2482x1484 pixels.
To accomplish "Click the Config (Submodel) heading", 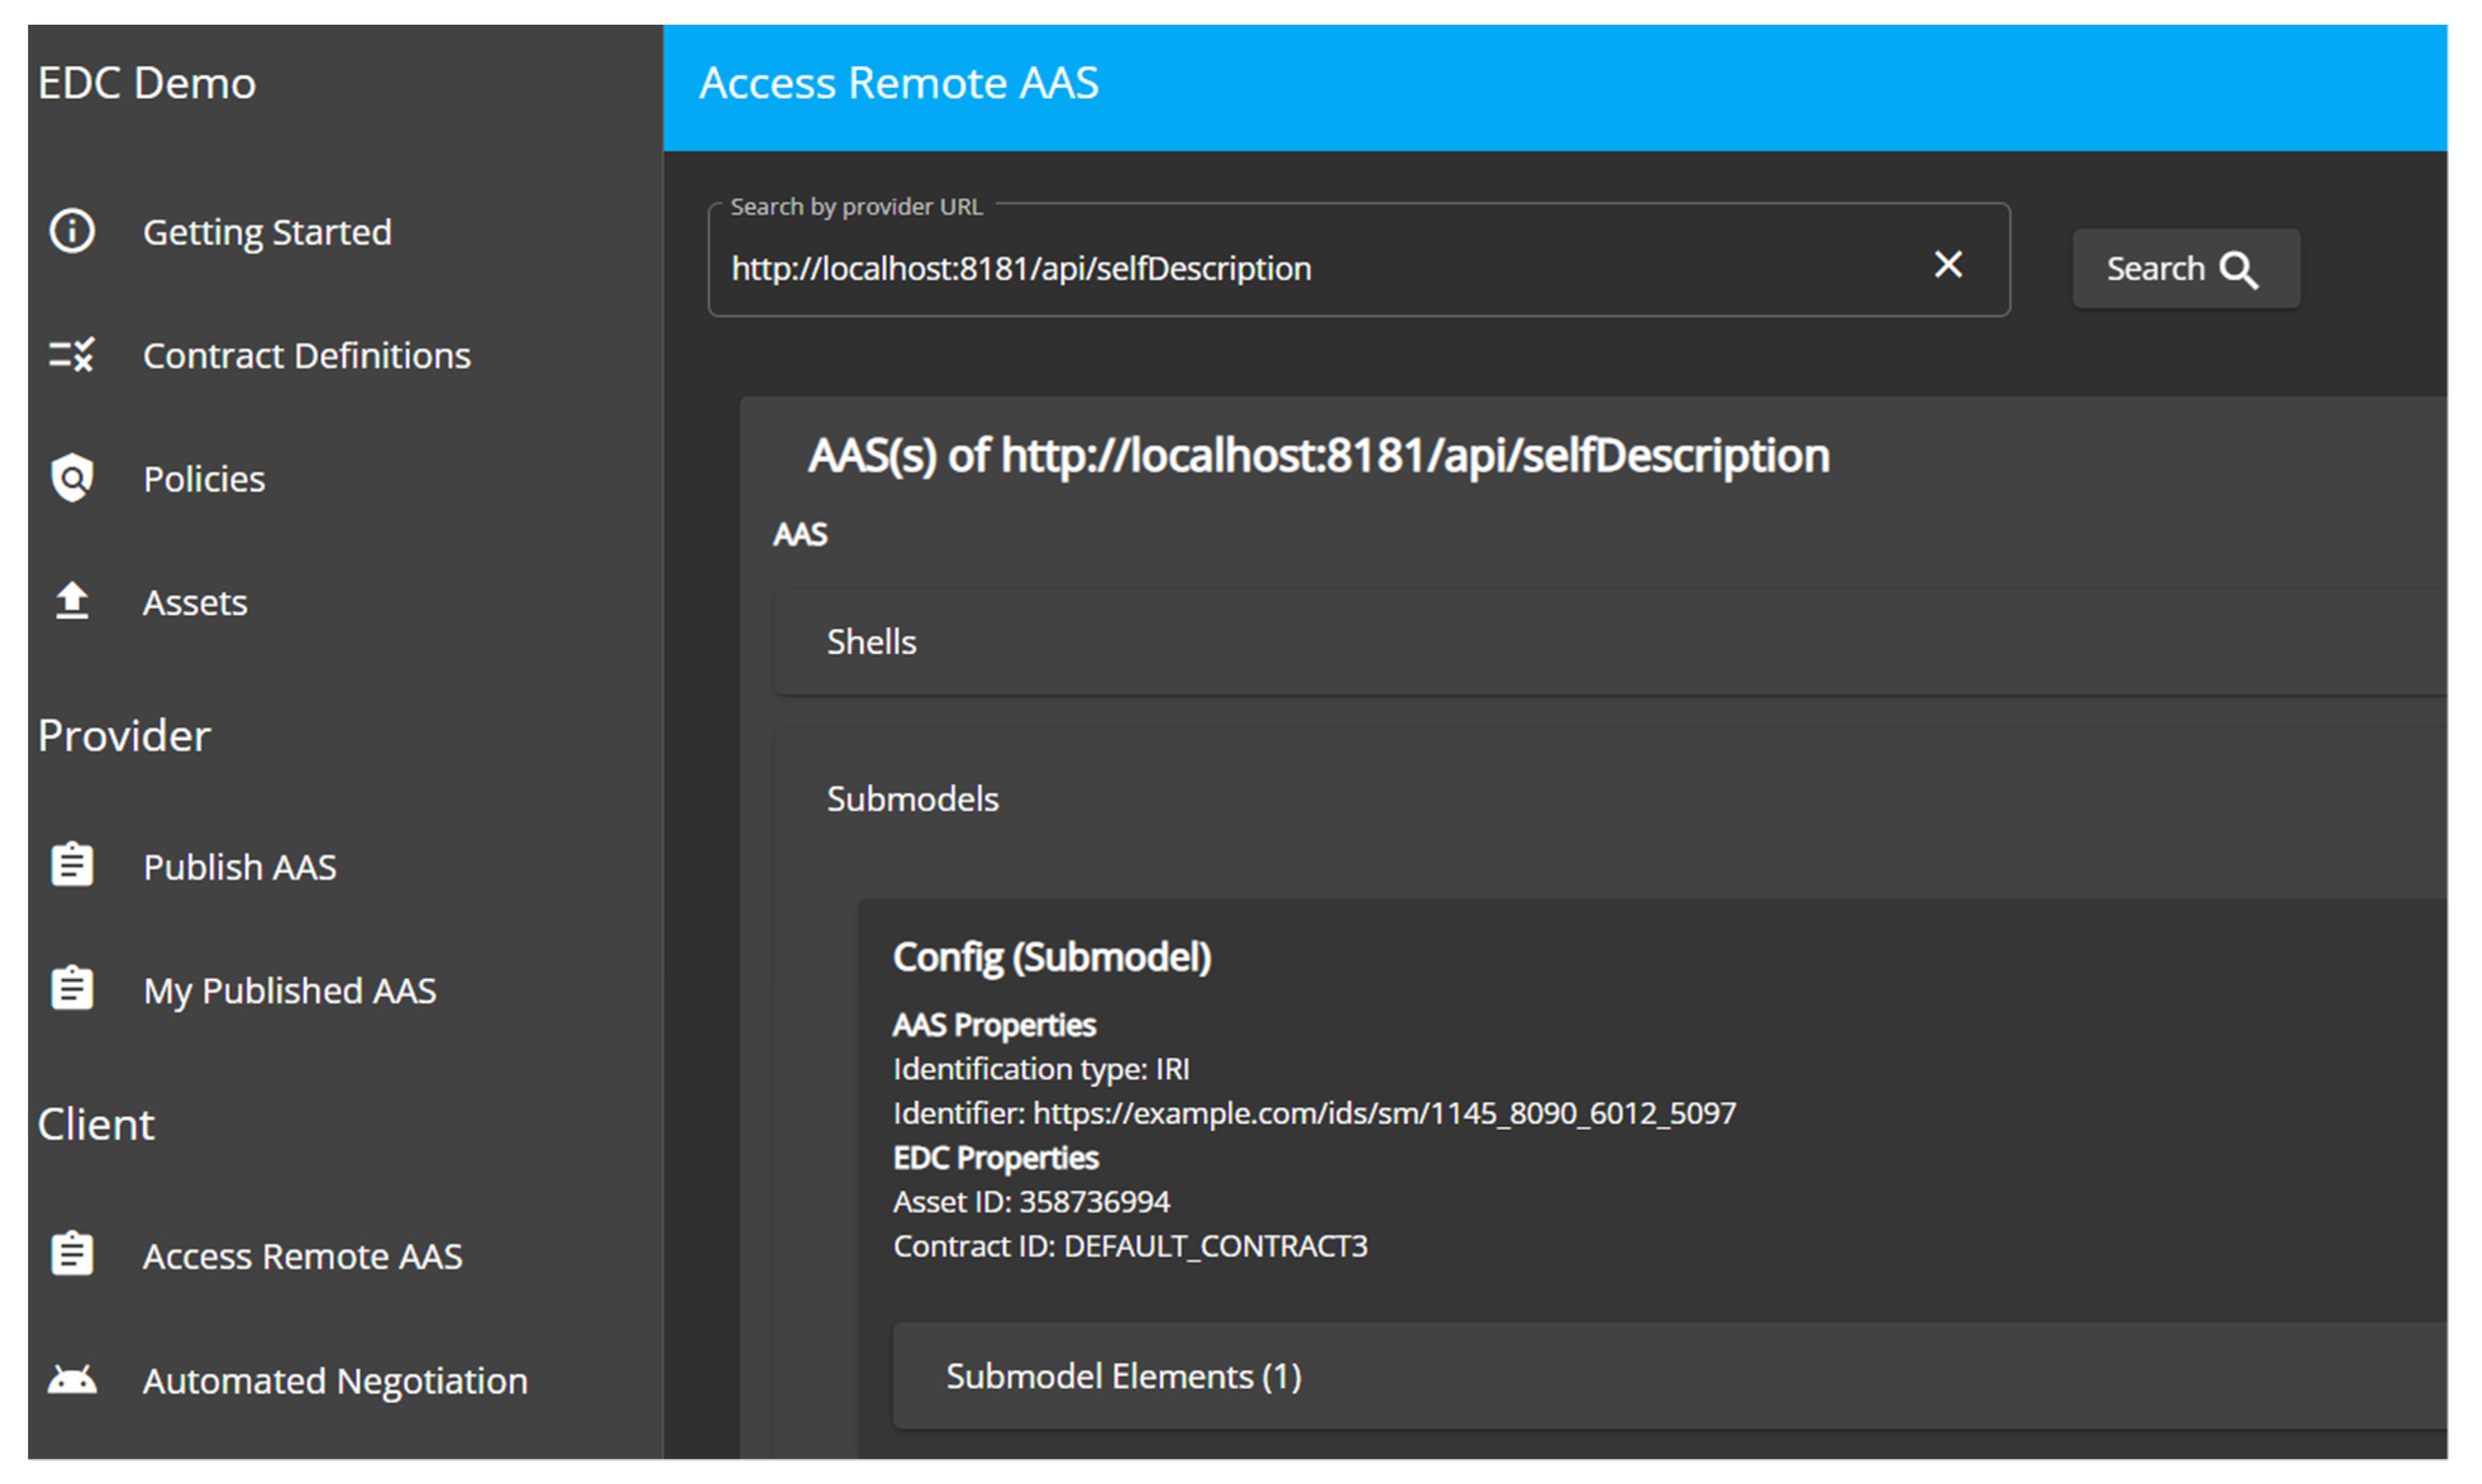I will click(x=1052, y=957).
